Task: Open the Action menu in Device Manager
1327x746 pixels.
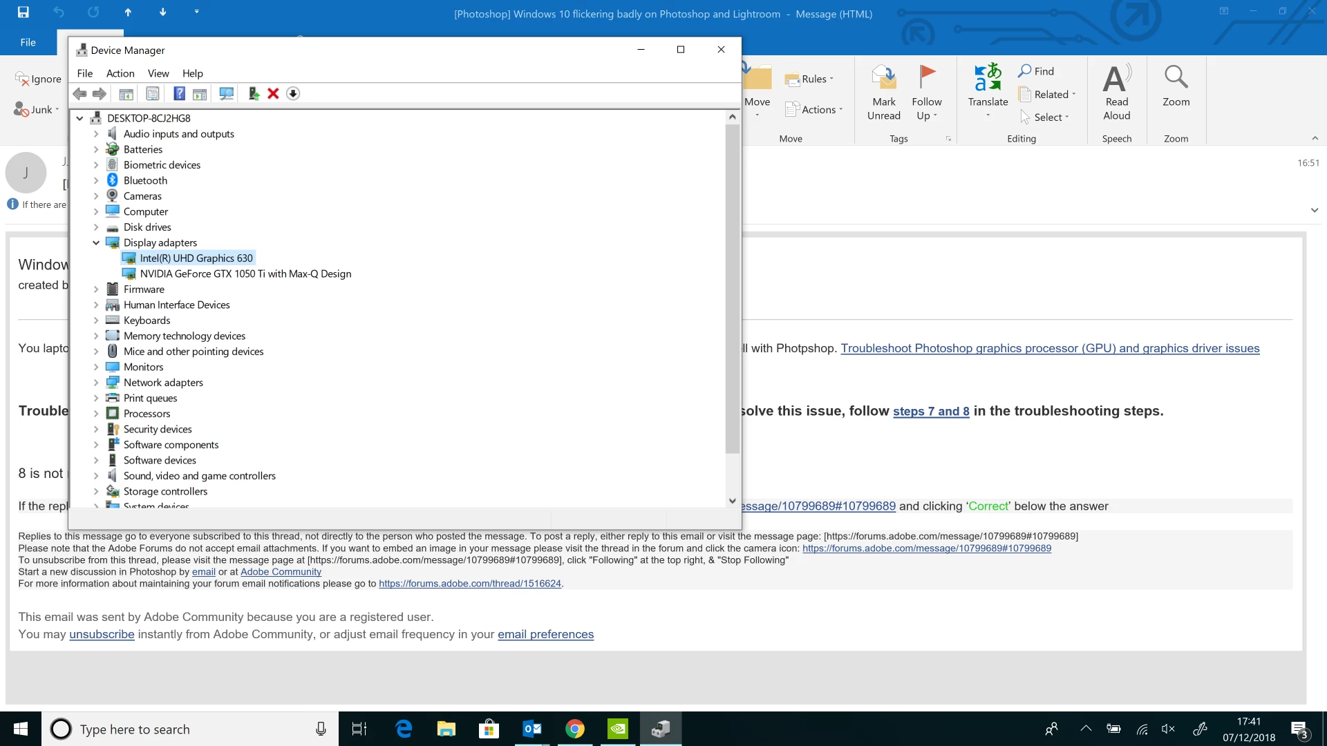Action: pos(120,73)
